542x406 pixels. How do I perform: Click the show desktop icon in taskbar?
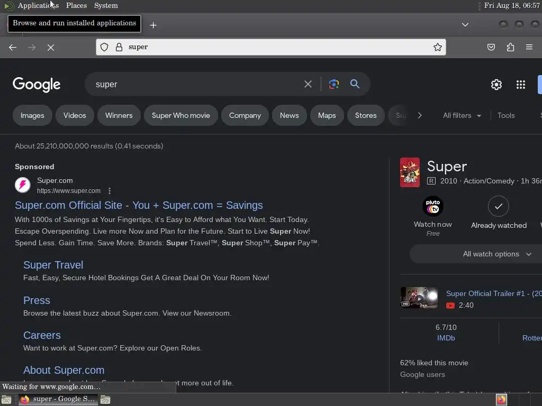(x=6, y=400)
